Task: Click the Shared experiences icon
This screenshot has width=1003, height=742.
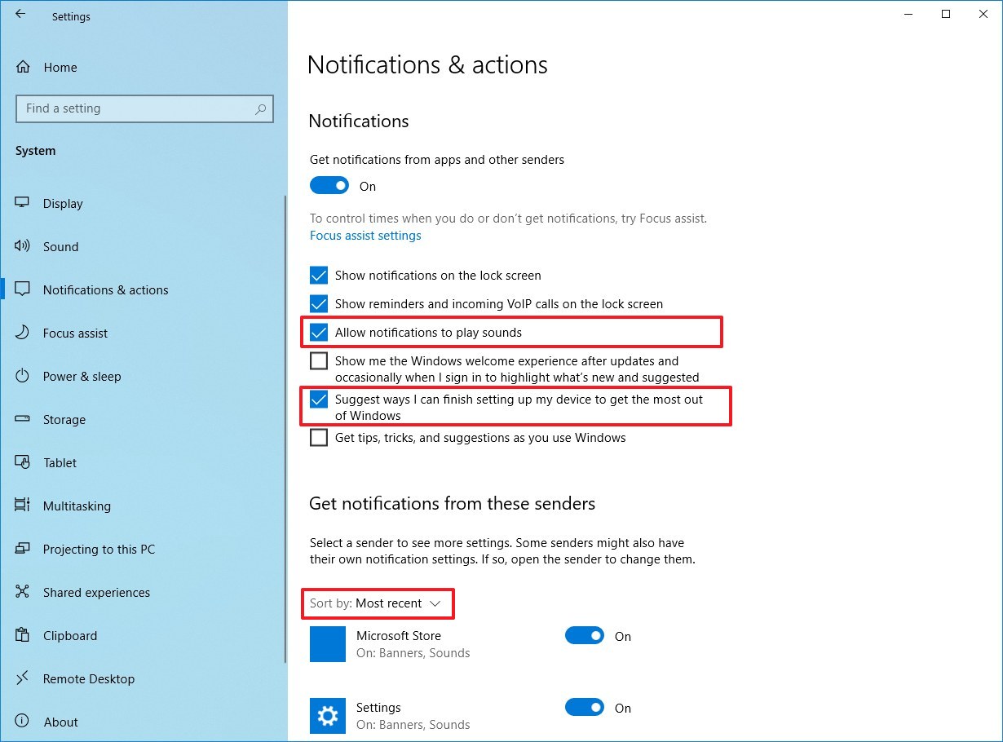Action: point(23,592)
